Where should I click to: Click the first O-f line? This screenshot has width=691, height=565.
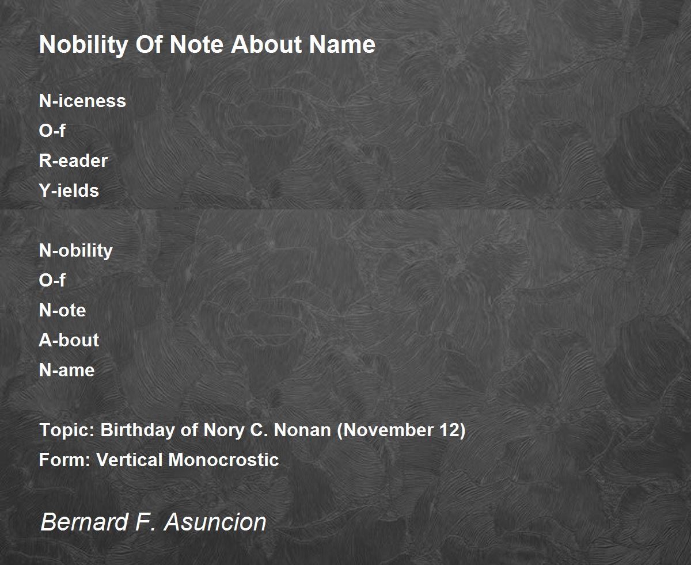[x=52, y=131]
